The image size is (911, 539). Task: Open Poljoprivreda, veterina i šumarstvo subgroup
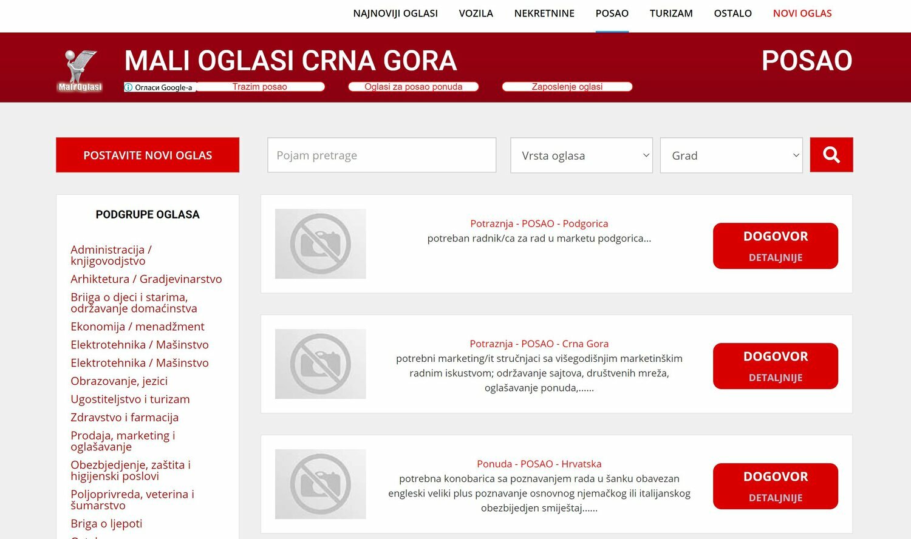[132, 500]
